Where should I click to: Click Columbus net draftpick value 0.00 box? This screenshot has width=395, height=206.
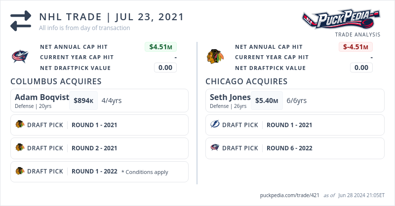click(165, 68)
